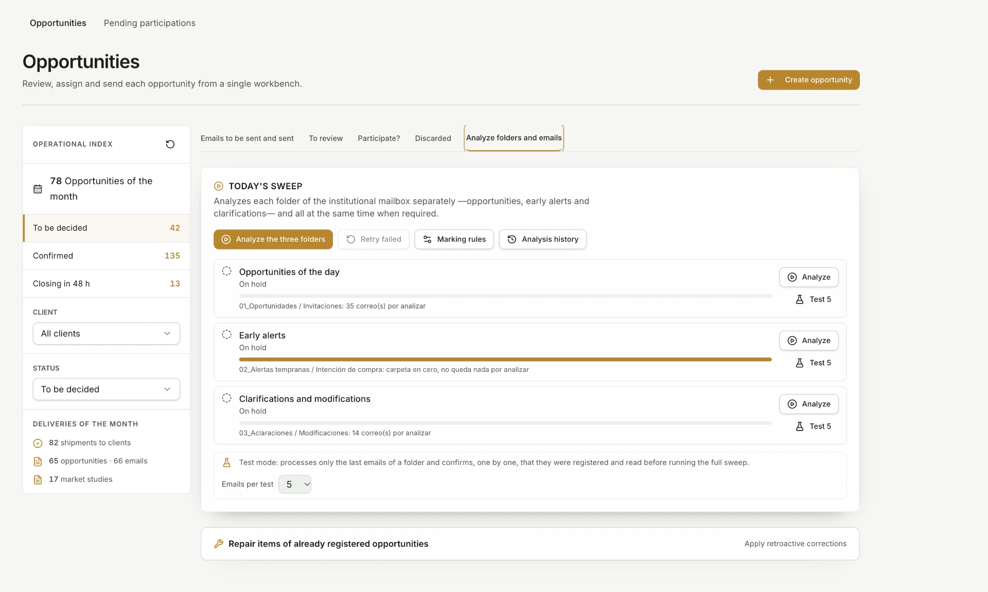The image size is (988, 592).
Task: Click the wrench icon for repair items
Action: pyautogui.click(x=219, y=544)
